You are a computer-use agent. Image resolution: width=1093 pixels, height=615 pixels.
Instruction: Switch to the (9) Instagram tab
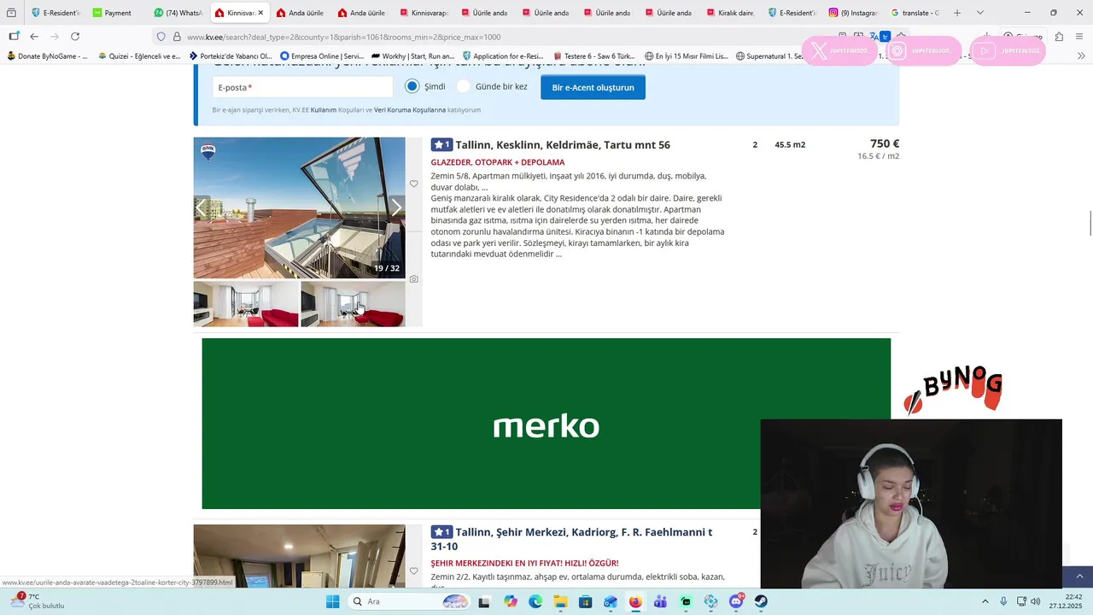point(855,13)
